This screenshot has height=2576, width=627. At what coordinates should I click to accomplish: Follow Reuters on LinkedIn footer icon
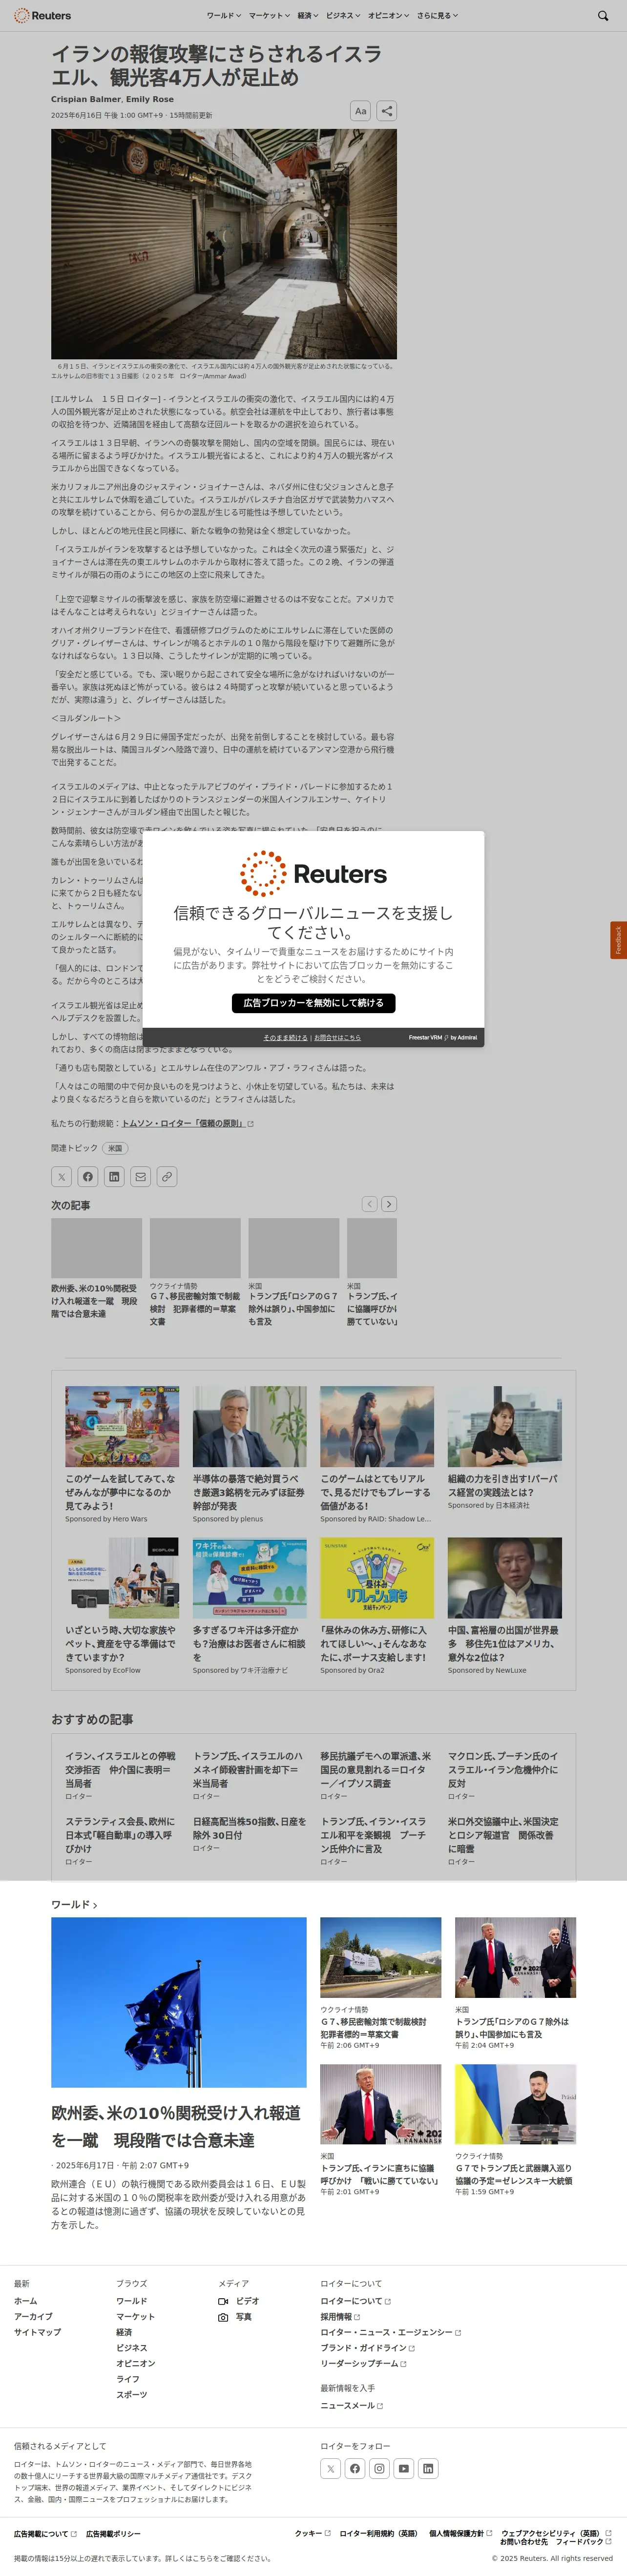click(428, 2468)
